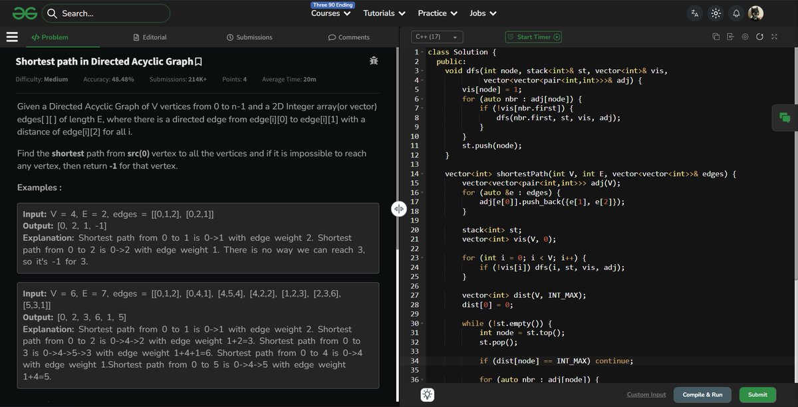The width and height of the screenshot is (798, 407).
Task: Click the 'Examples :' heading
Action: click(40, 188)
